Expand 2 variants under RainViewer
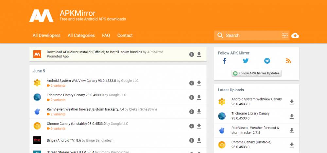Screen dimensions: 327x153 (x=56, y=114)
